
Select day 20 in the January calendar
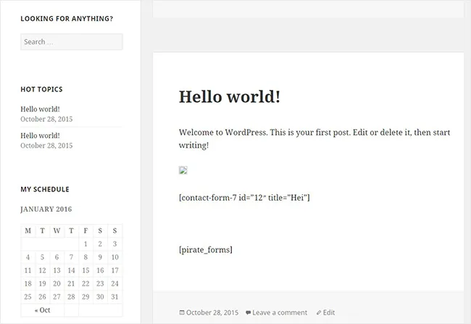(57, 283)
